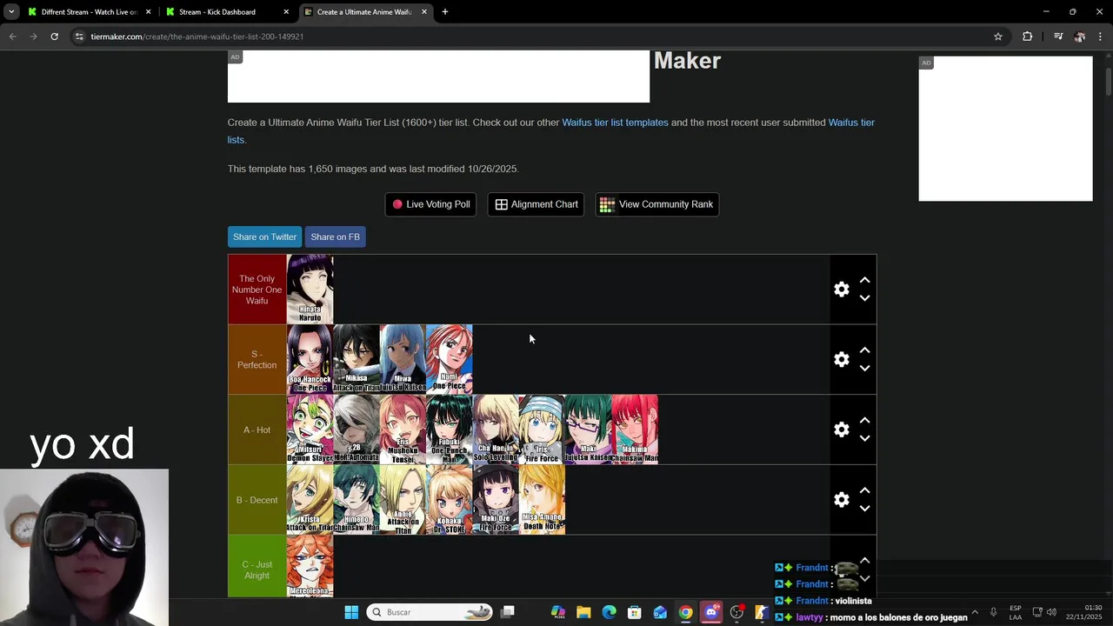Move A - Hot tier up

[864, 421]
